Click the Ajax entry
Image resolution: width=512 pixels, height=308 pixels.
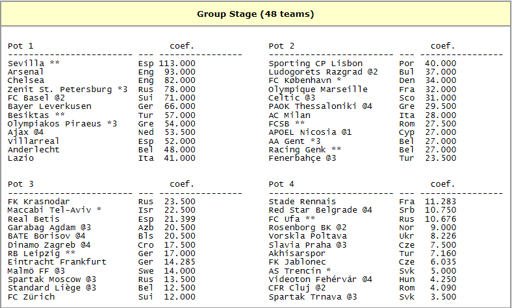pyautogui.click(x=26, y=132)
